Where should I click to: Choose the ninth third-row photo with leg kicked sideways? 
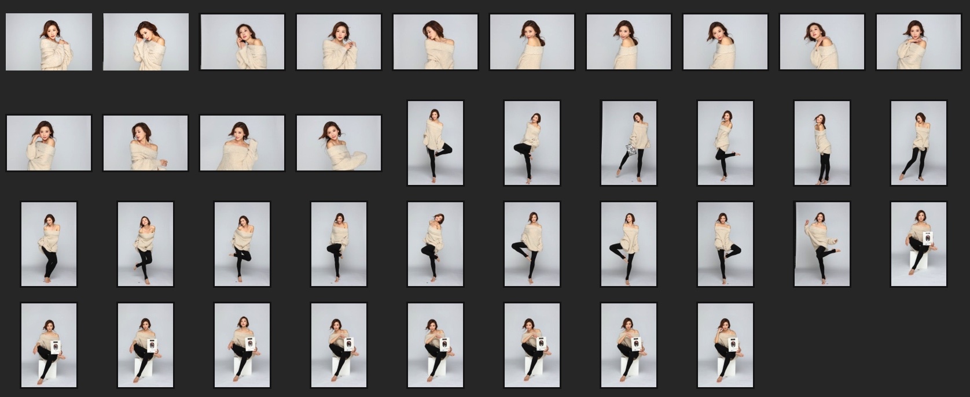822,244
